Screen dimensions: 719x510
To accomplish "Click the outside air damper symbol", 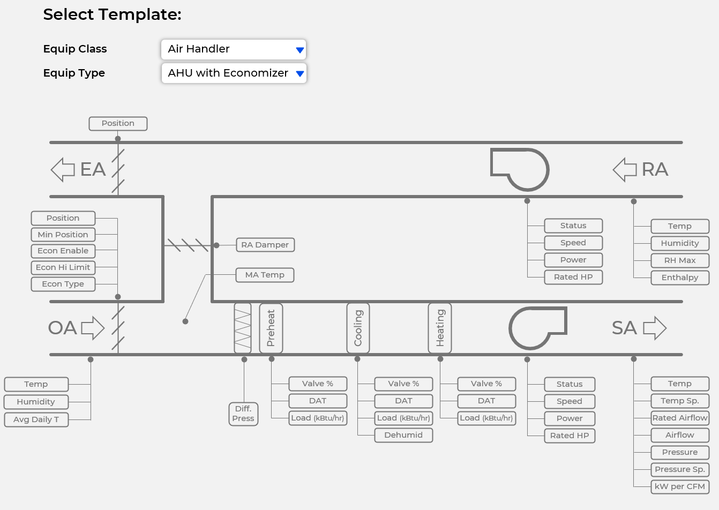I will coord(117,328).
